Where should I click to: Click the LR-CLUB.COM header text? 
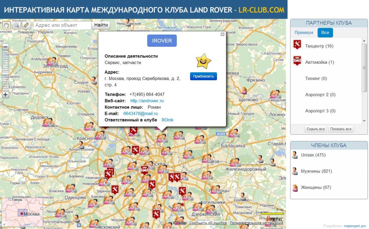[x=261, y=10]
